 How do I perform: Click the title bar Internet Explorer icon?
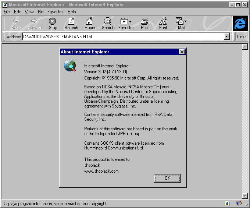[x=5, y=5]
